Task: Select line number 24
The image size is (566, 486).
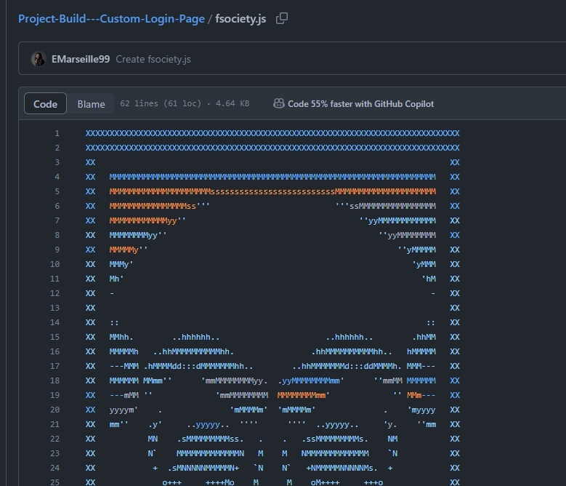Action: pos(55,468)
